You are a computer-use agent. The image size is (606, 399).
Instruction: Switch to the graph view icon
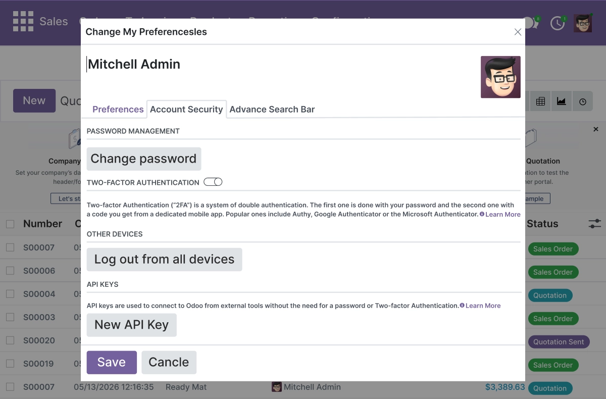(x=562, y=102)
